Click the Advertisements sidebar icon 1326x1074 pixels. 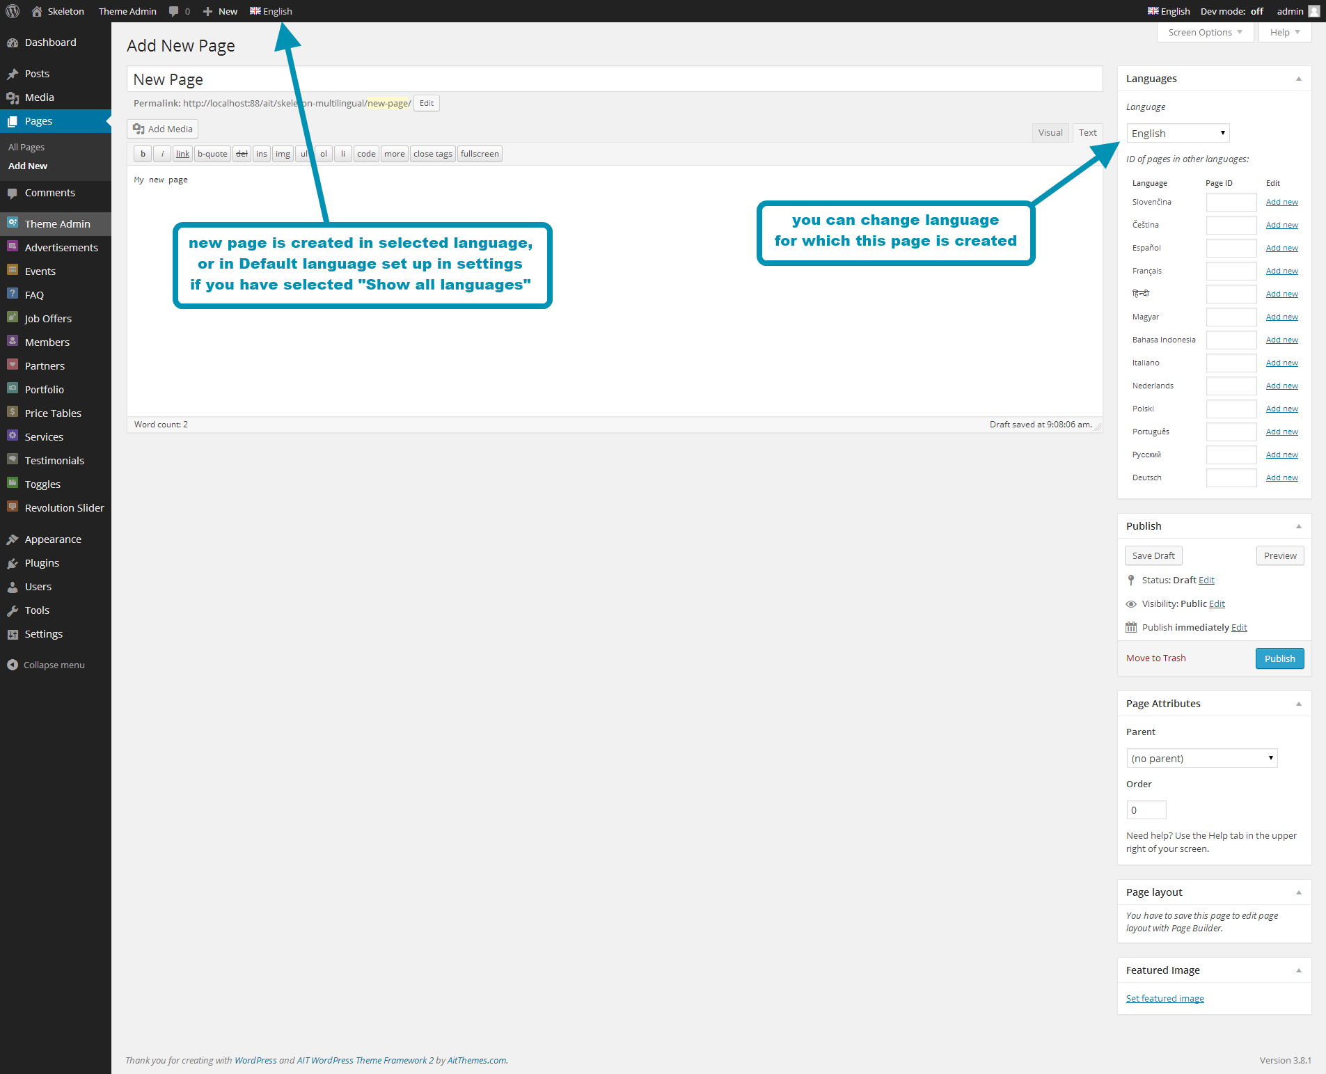pos(13,246)
